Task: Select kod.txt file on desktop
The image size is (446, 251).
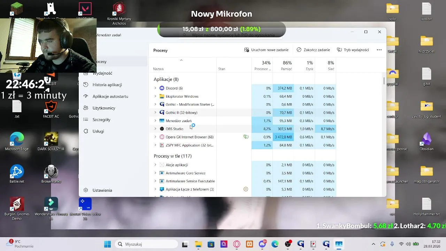Action: (x=426, y=12)
